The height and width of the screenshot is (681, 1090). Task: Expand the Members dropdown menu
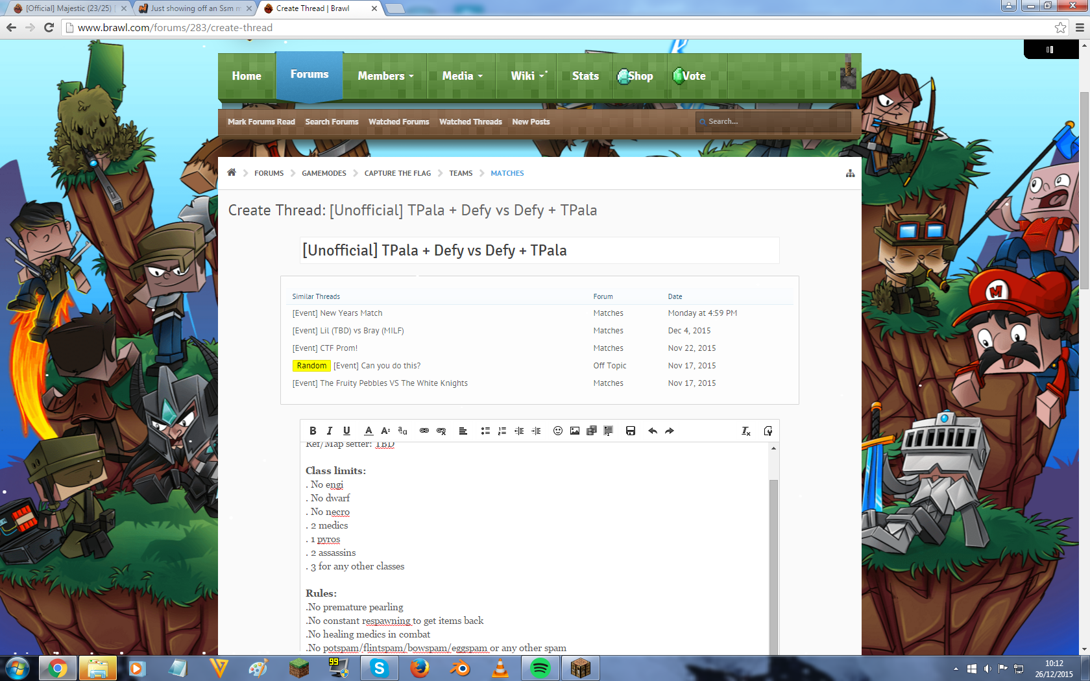(385, 76)
